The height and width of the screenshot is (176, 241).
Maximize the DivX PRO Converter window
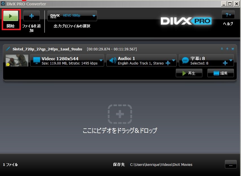[230, 4]
